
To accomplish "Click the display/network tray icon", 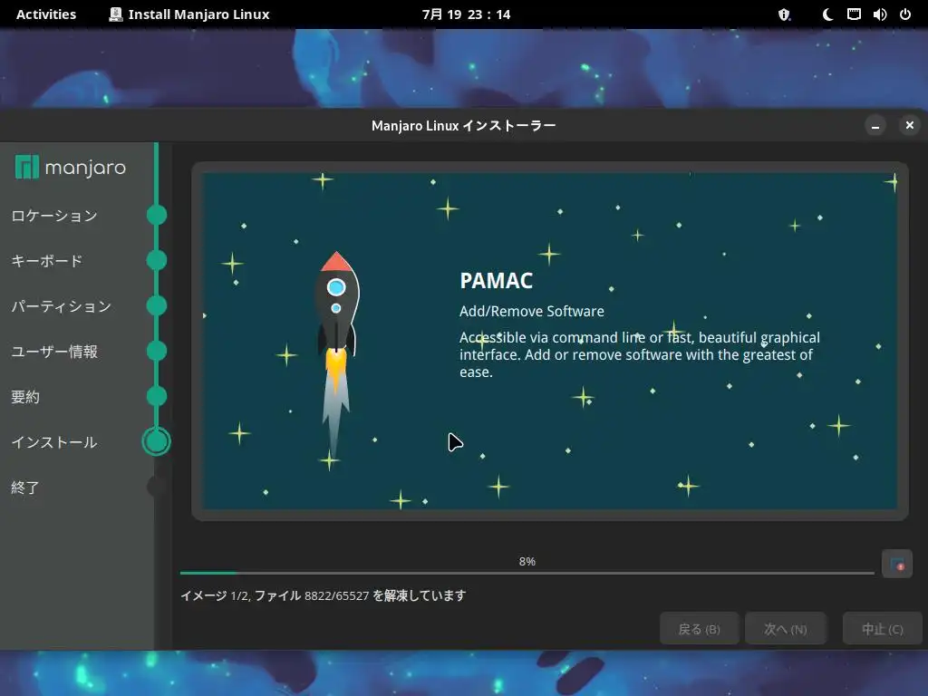I will point(854,14).
